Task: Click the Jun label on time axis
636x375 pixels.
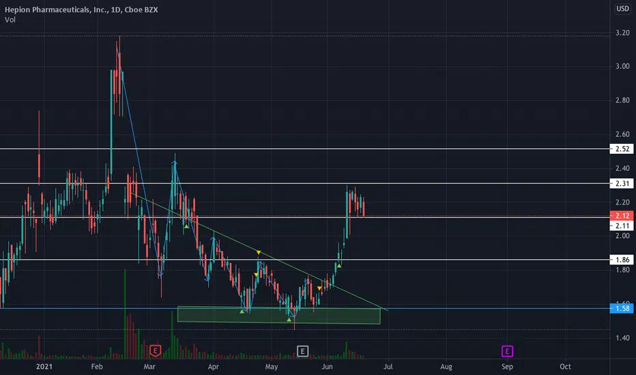Action: [327, 367]
